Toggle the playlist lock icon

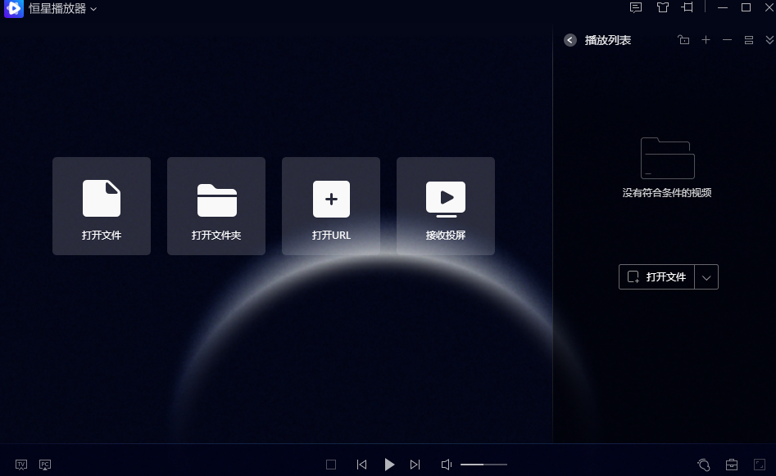(x=683, y=39)
